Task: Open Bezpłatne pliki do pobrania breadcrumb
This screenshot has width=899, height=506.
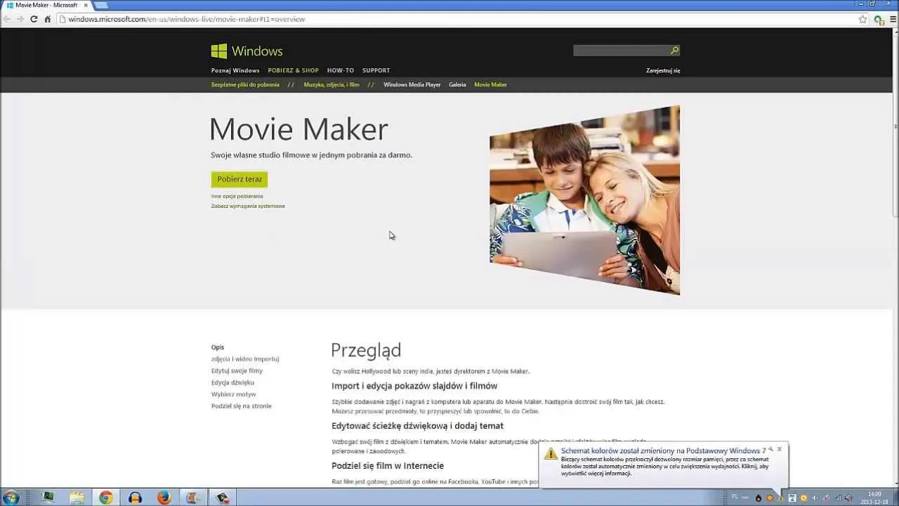Action: [x=245, y=84]
